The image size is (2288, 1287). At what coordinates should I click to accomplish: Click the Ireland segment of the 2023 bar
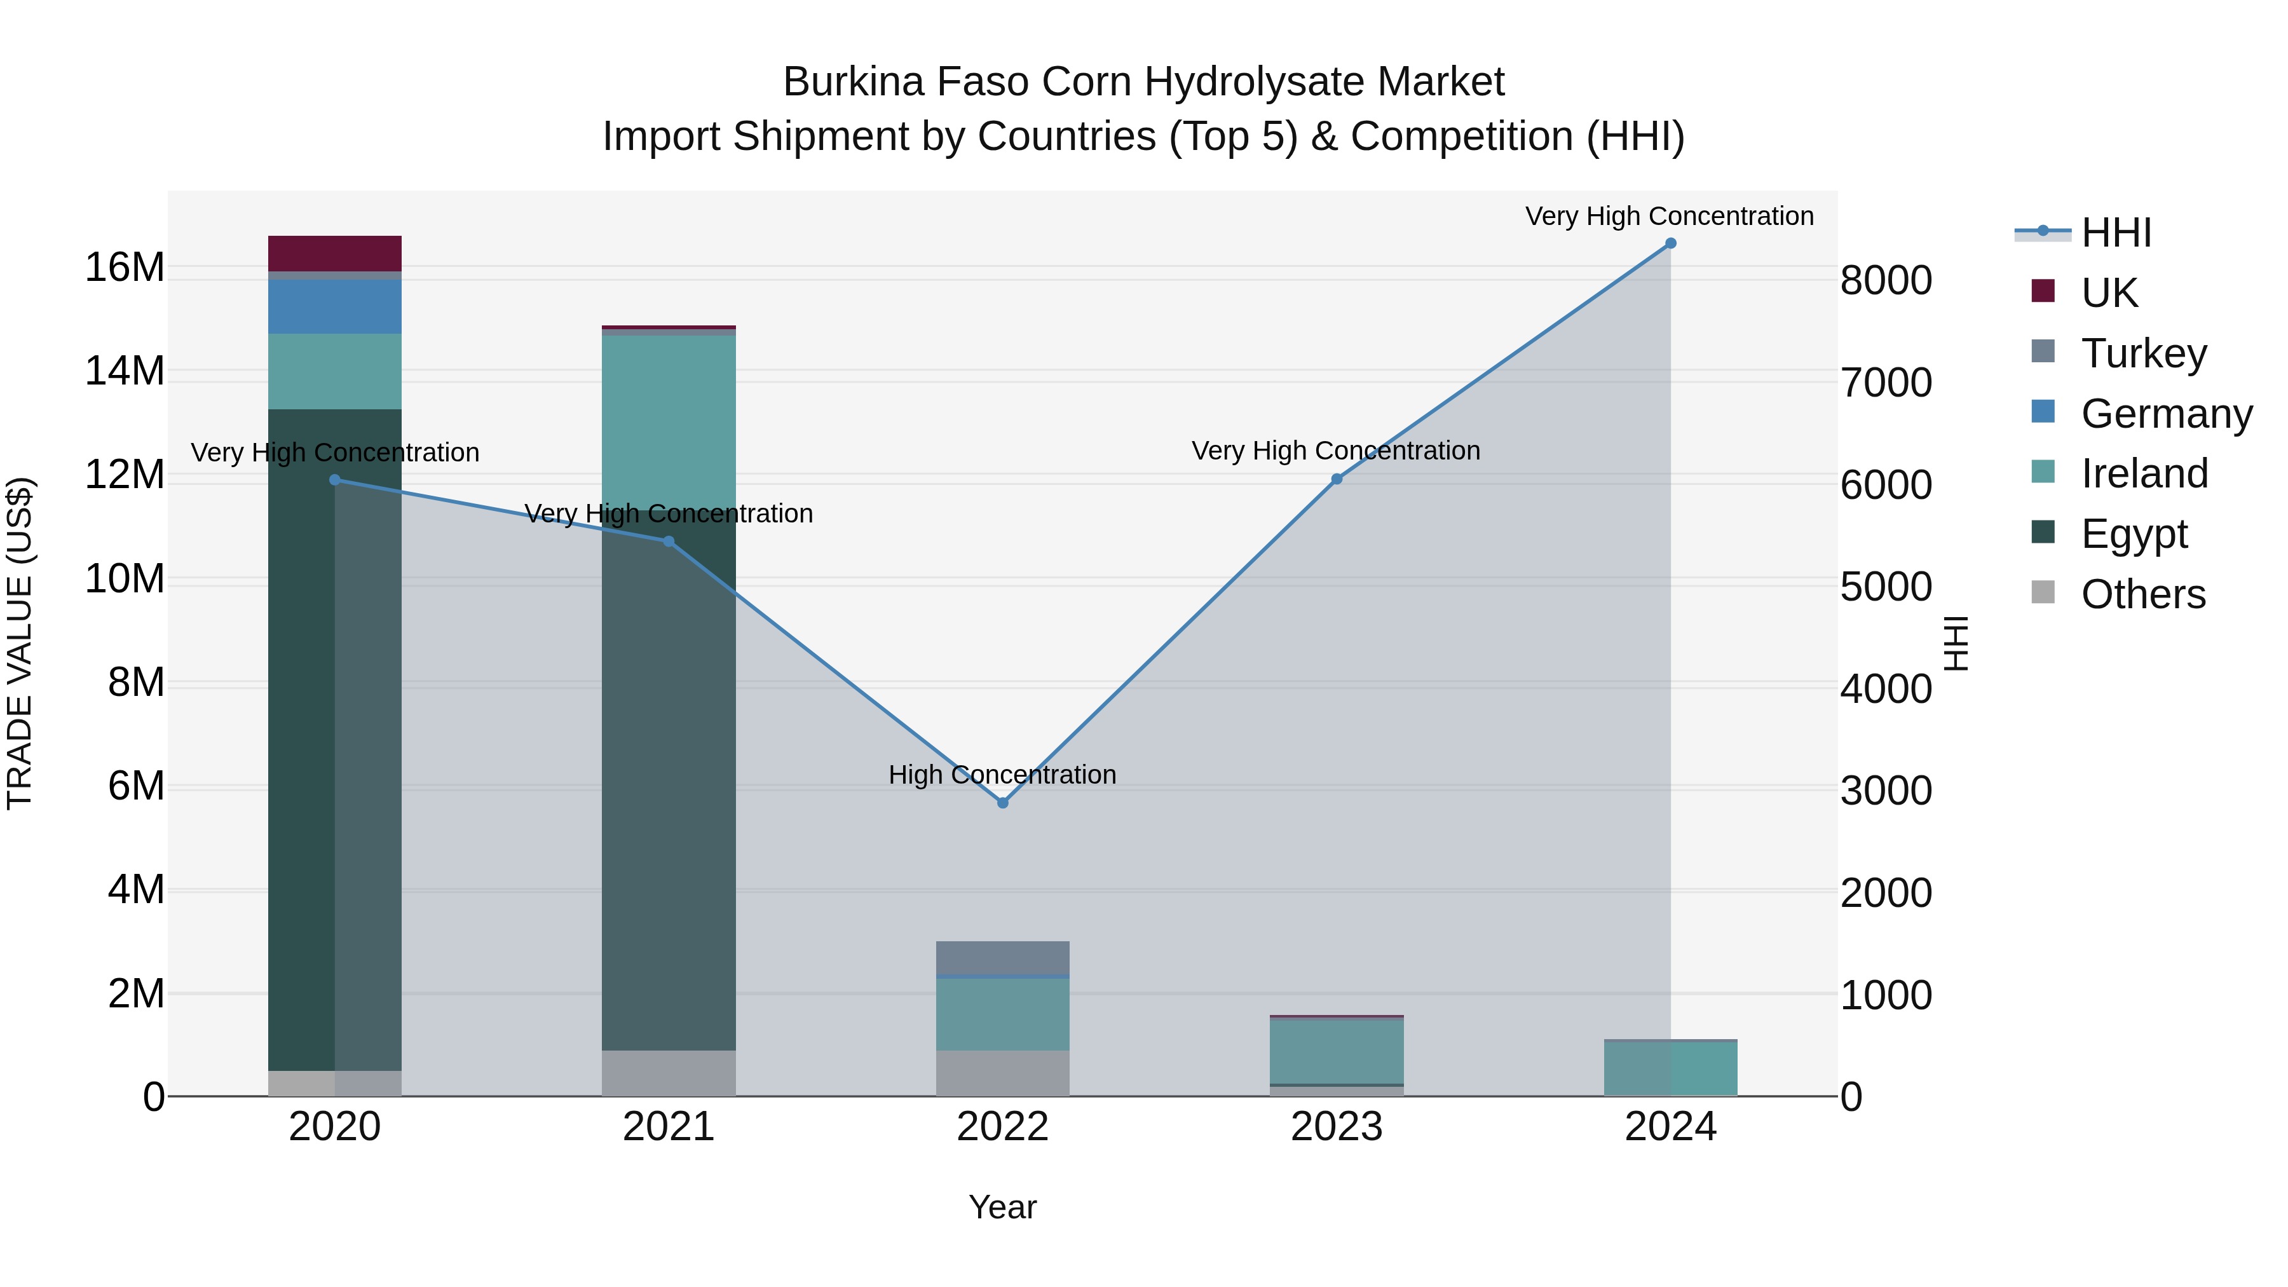pyautogui.click(x=1337, y=1052)
